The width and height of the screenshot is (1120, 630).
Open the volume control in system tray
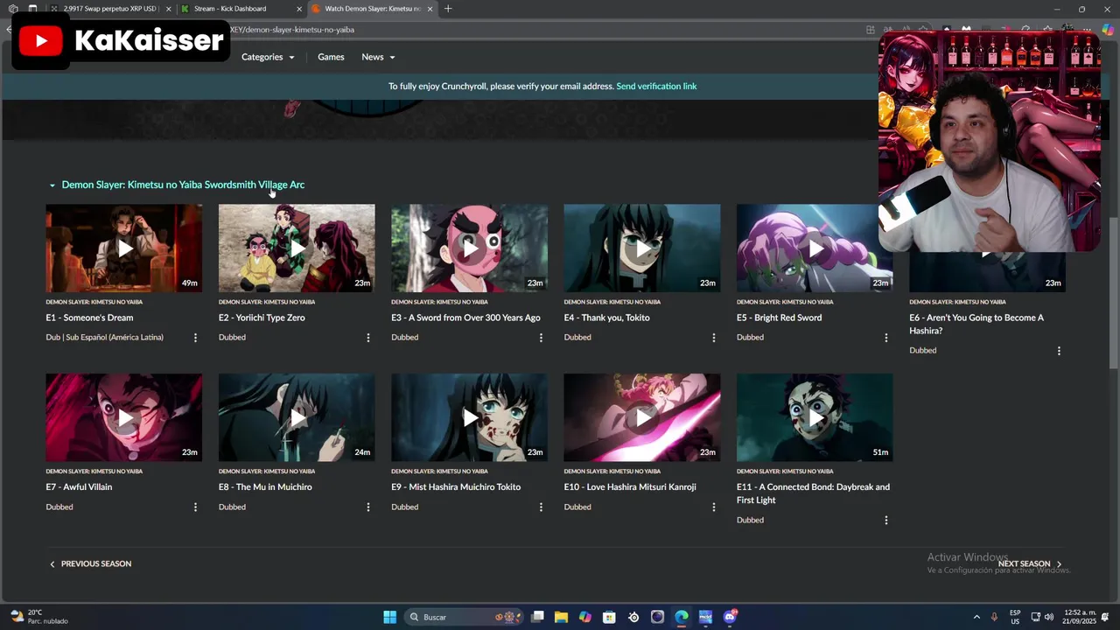[1049, 617]
